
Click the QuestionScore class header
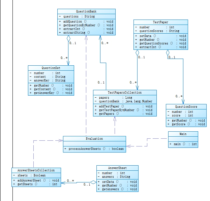point(186,107)
